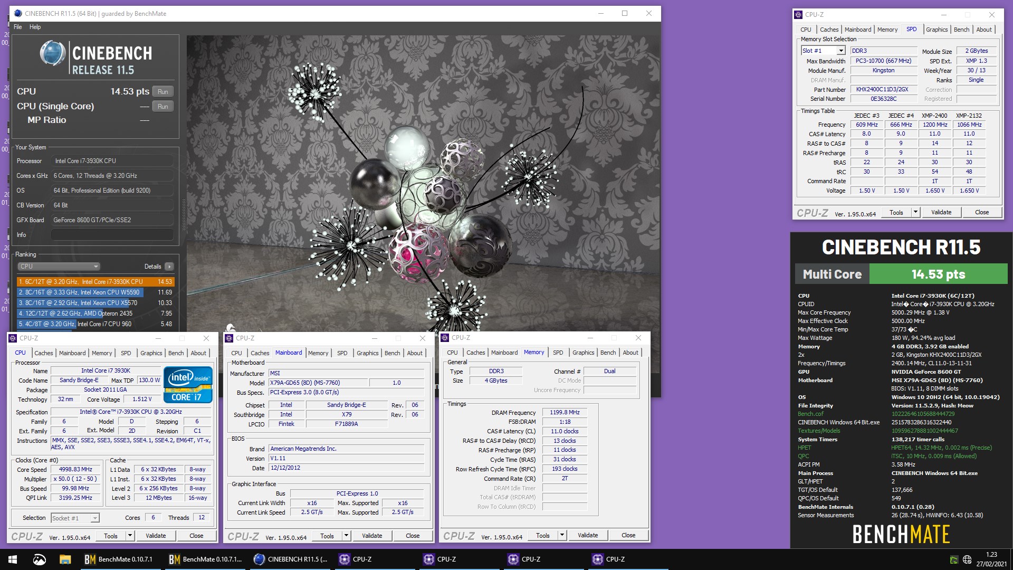Viewport: 1013px width, 570px height.
Task: Click Validate in CPU-Z Mainboard window
Action: [371, 536]
